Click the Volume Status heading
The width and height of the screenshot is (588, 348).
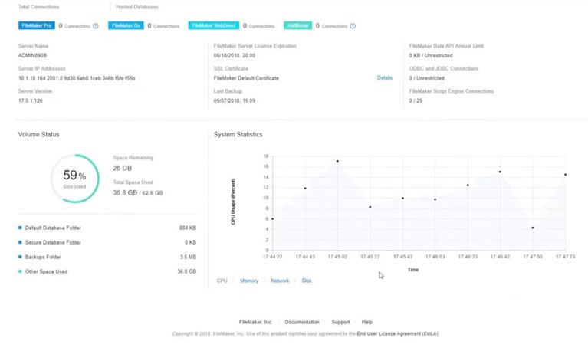pyautogui.click(x=39, y=134)
